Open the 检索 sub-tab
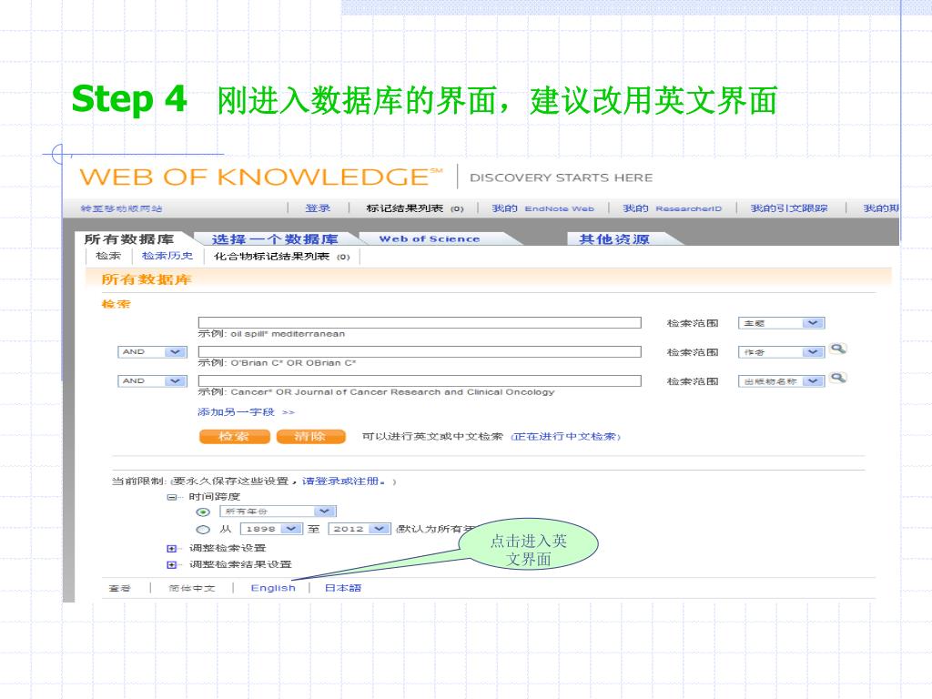 [108, 256]
